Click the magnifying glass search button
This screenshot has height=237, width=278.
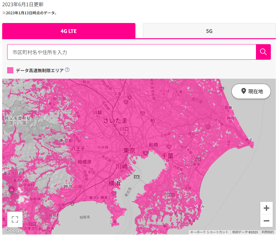[263, 52]
